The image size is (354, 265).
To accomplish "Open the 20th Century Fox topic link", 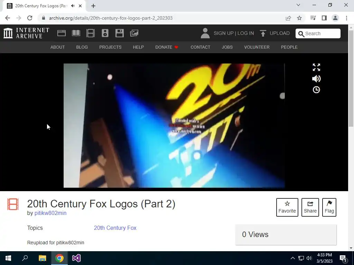I will point(115,228).
